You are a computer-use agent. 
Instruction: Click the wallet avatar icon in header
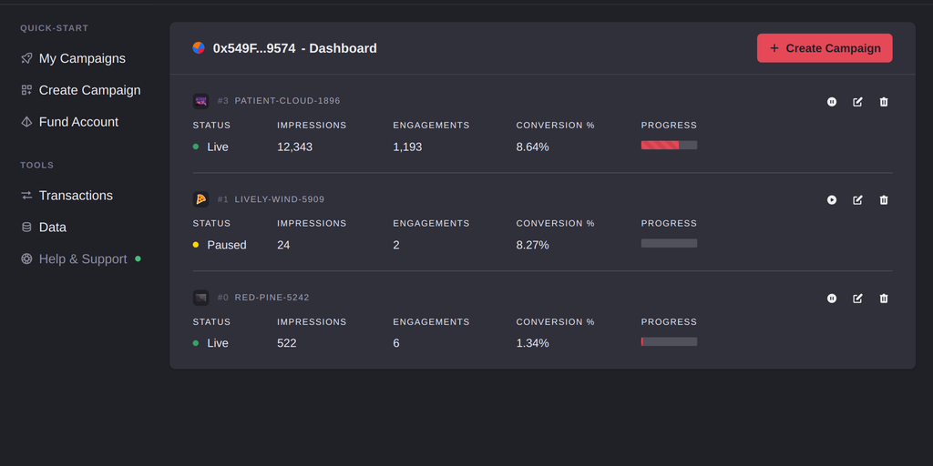point(199,48)
